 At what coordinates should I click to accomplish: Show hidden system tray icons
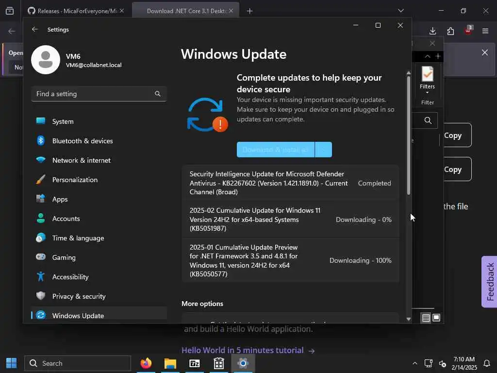(x=414, y=363)
